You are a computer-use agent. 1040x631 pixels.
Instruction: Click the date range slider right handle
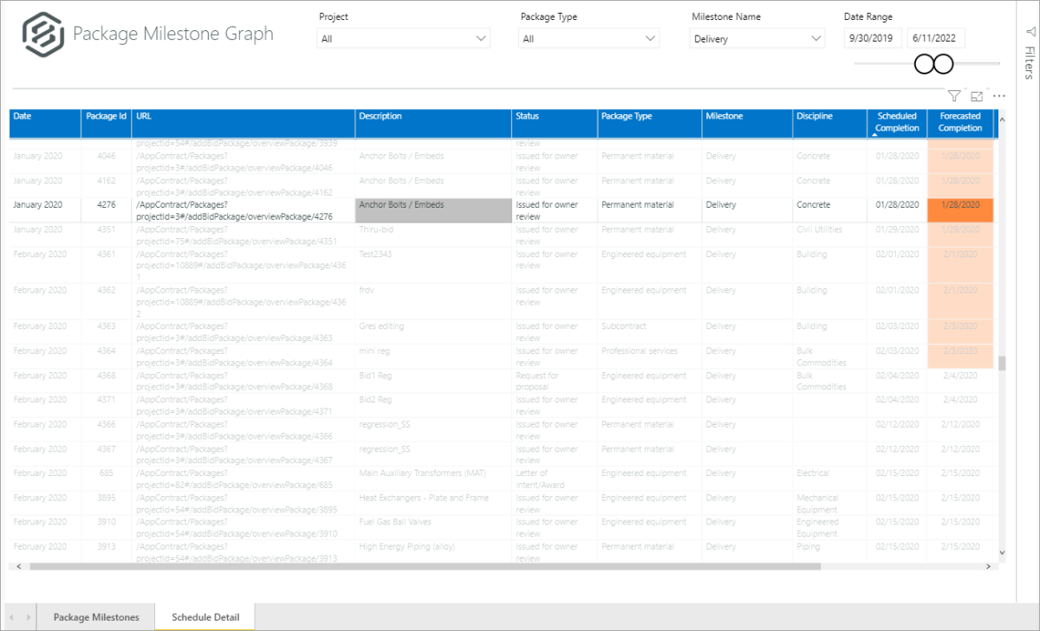[x=944, y=64]
